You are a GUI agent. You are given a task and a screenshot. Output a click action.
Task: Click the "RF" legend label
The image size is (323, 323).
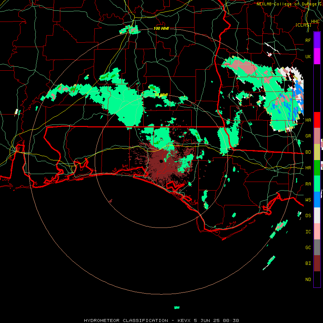coord(308,40)
